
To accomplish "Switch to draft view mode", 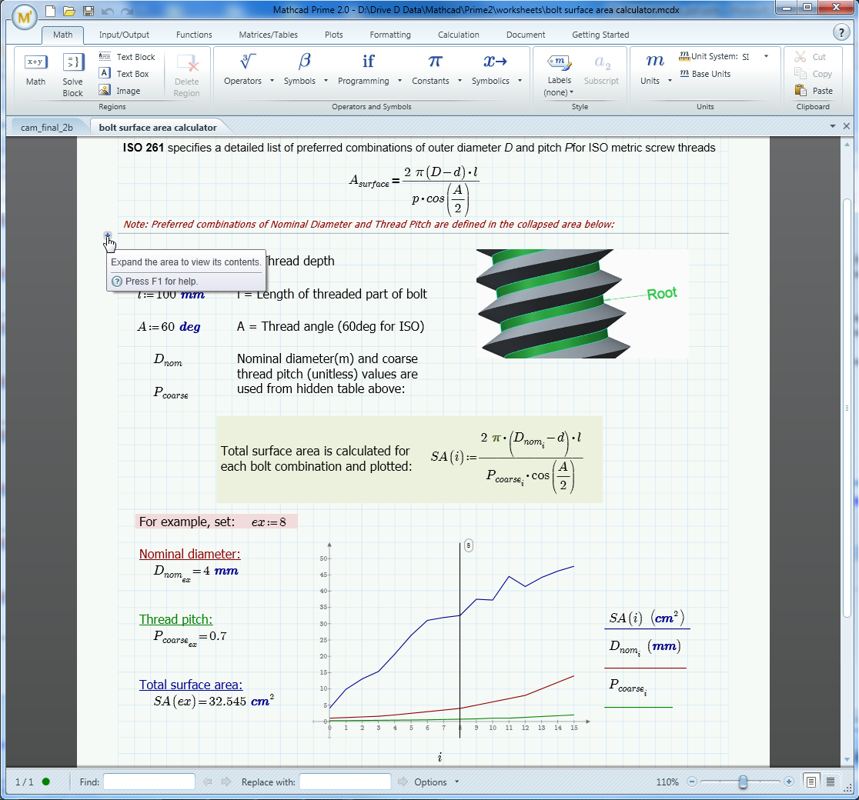I will pyautogui.click(x=831, y=782).
